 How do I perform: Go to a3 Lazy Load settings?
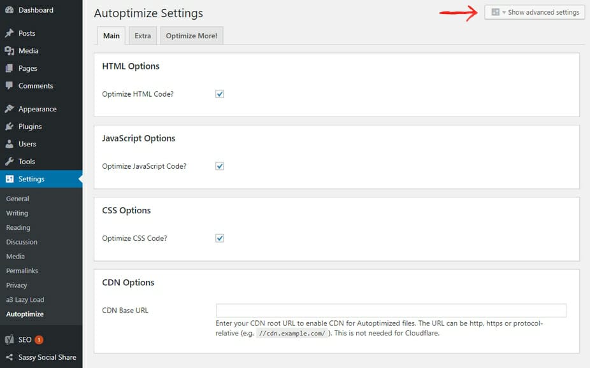click(x=25, y=300)
